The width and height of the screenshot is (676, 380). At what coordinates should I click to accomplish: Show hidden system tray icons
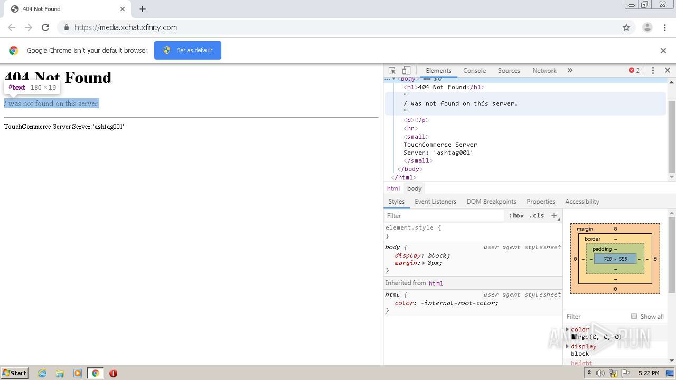(589, 373)
